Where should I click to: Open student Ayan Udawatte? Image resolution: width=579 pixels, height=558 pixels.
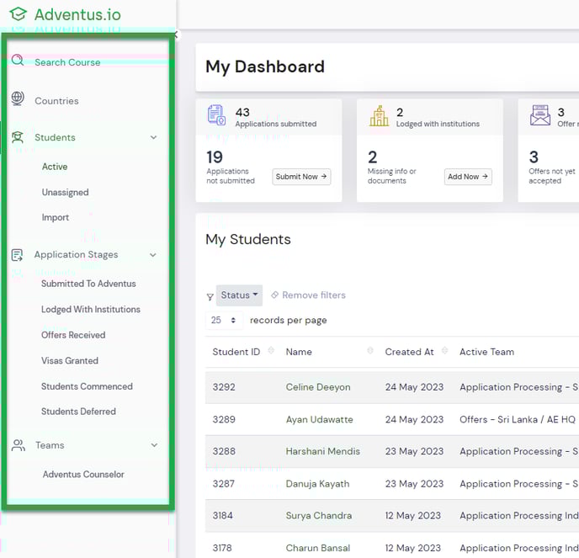tap(320, 419)
